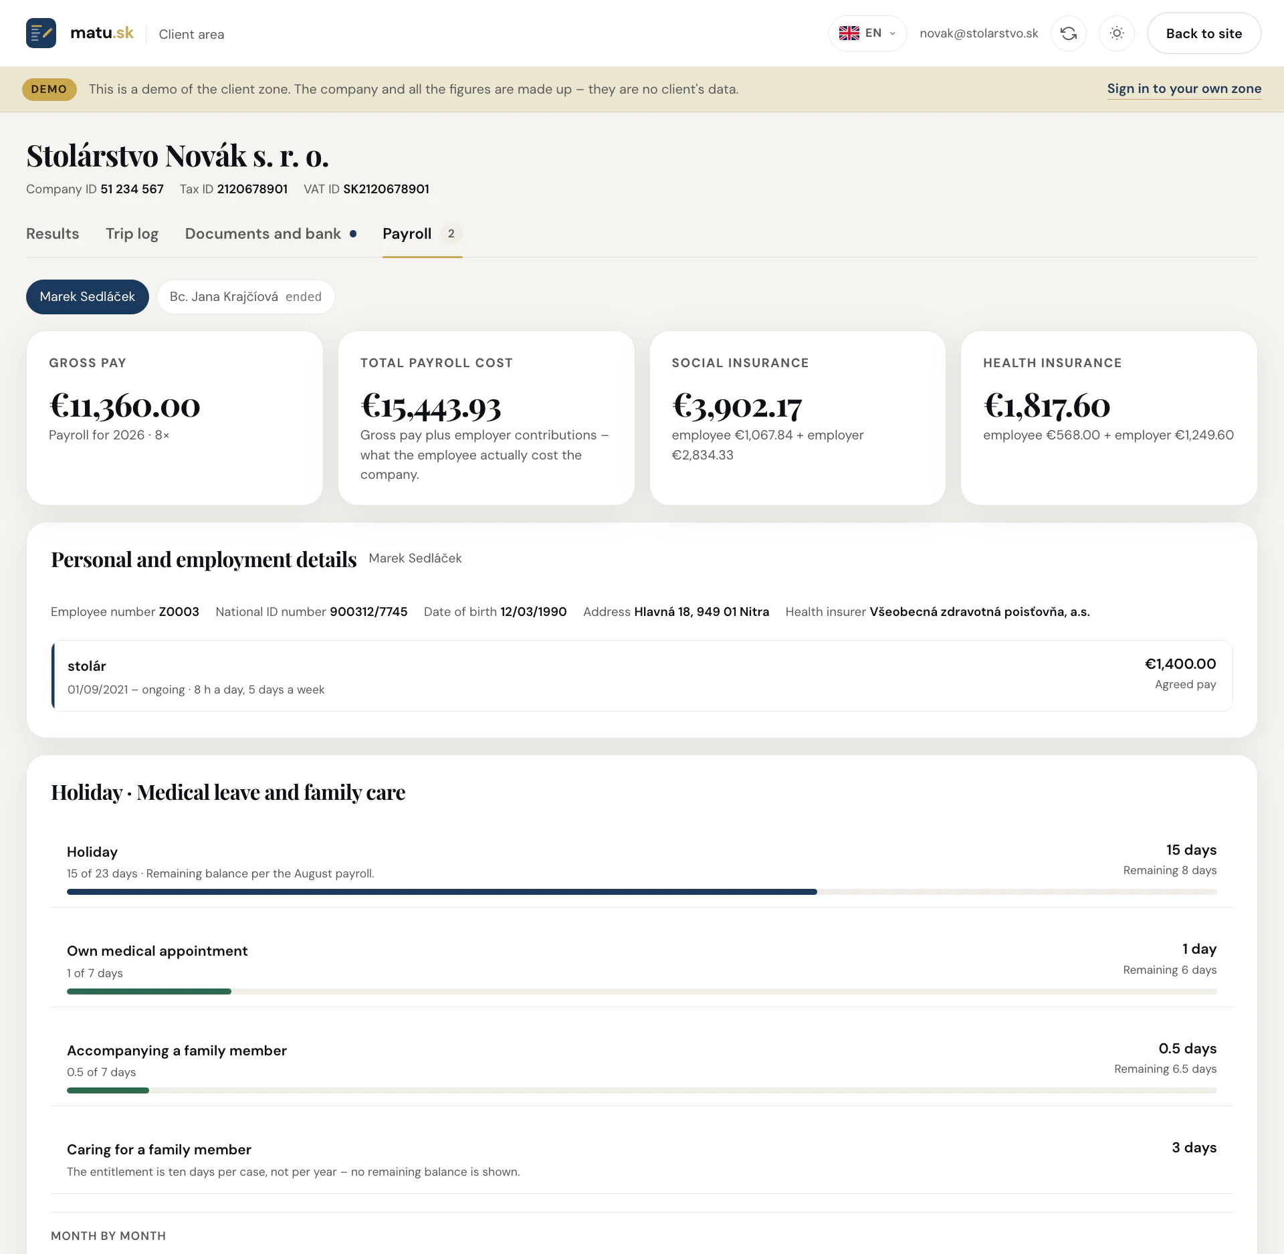Image resolution: width=1284 pixels, height=1254 pixels.
Task: Select employee Bc. Jana Krajčíová
Action: click(245, 297)
